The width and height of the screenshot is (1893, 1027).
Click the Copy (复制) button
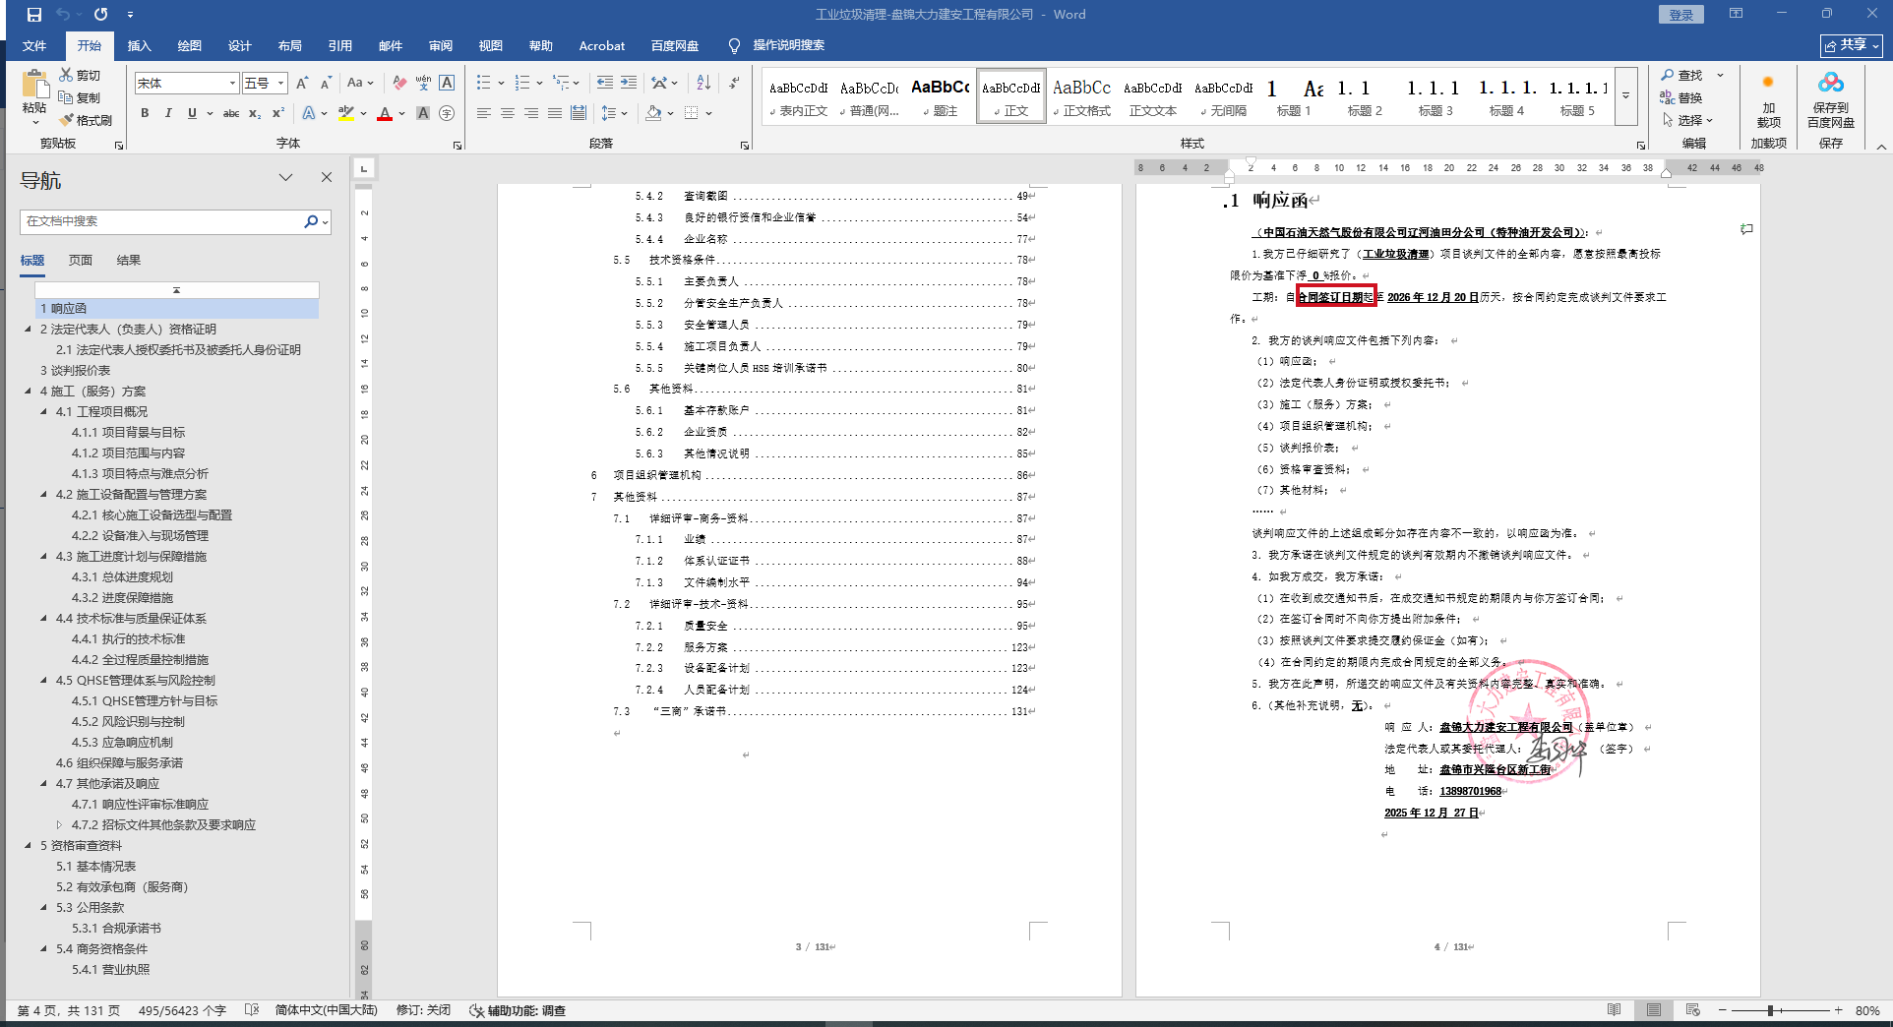coord(80,97)
